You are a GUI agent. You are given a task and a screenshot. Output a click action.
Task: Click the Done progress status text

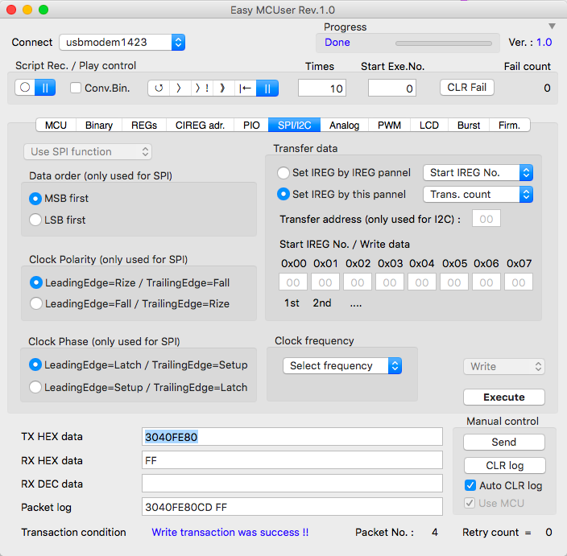337,43
